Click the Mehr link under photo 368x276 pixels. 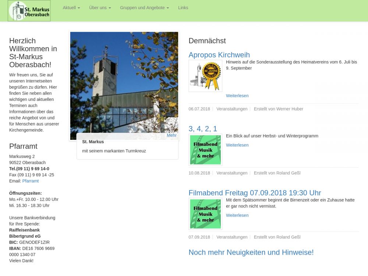[x=171, y=135]
